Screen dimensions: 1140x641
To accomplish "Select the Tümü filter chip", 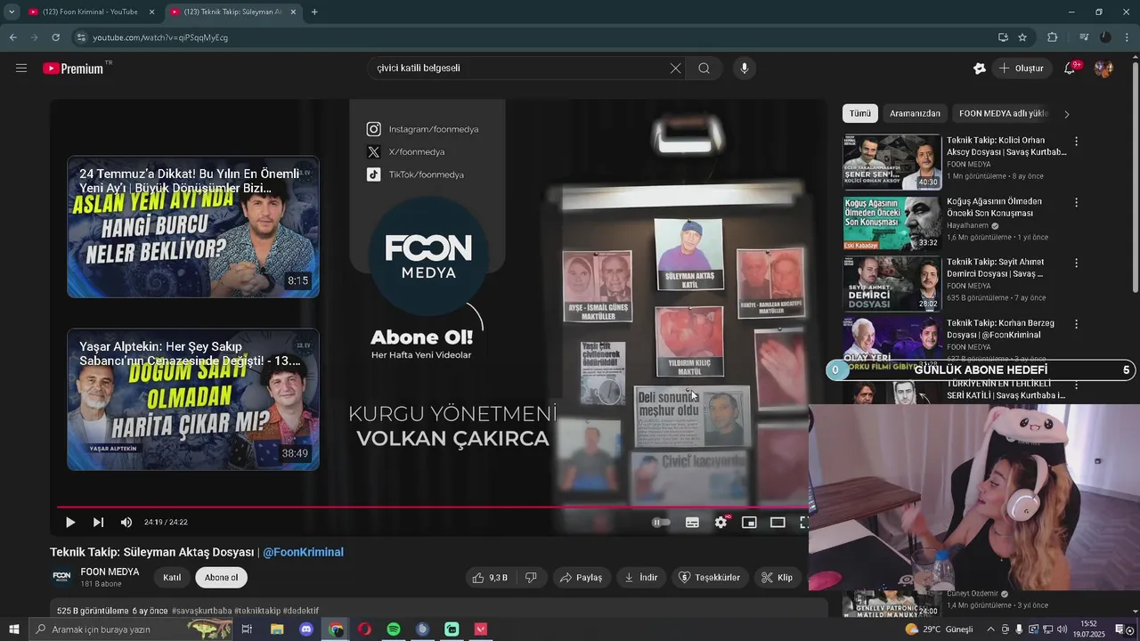I will (x=859, y=114).
